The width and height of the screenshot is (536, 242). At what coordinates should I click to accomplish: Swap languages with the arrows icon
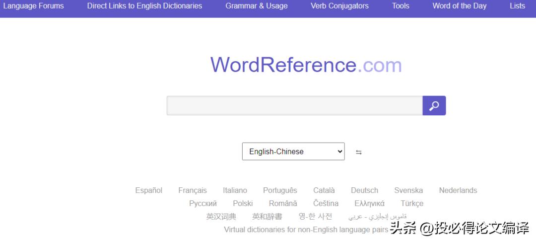359,153
